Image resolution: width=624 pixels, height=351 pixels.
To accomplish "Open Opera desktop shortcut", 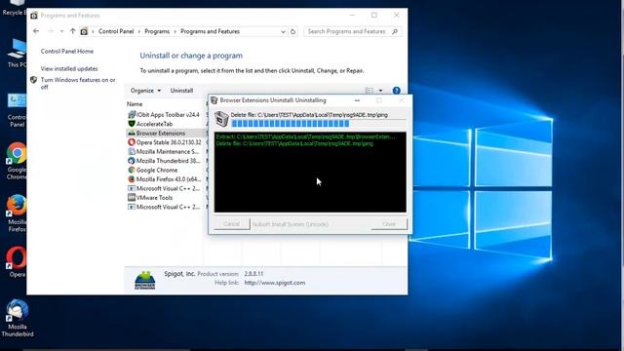I will pyautogui.click(x=17, y=262).
